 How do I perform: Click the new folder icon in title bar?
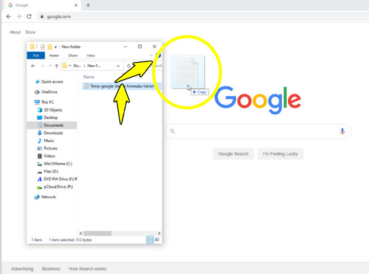click(x=50, y=47)
